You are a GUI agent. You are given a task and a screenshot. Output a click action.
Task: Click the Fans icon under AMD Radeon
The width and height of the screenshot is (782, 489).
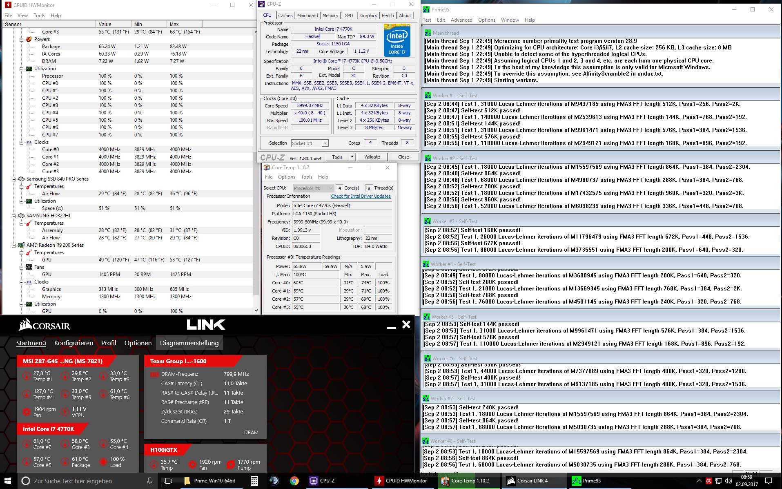[x=29, y=267]
